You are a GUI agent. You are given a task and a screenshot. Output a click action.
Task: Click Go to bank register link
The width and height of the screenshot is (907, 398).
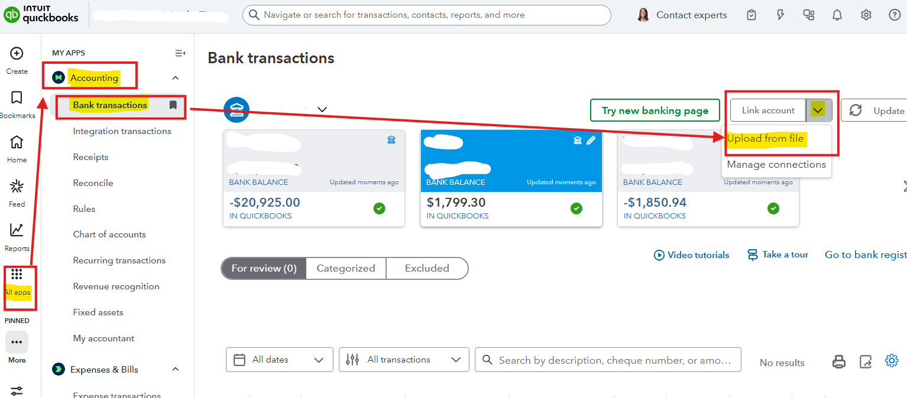pyautogui.click(x=866, y=255)
